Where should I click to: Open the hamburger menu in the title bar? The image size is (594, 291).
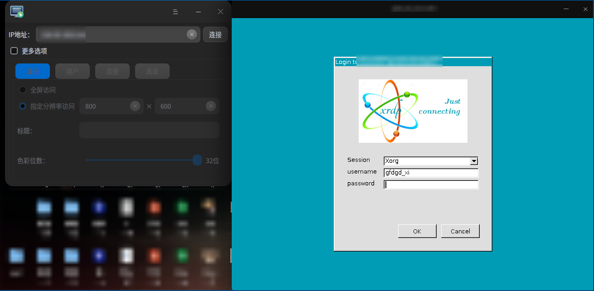click(x=175, y=12)
